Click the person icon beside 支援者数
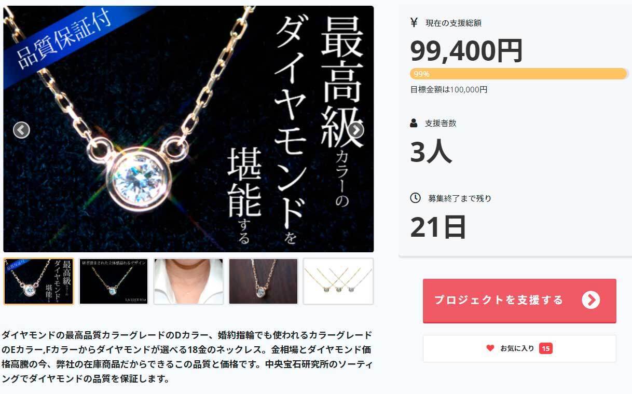This screenshot has width=632, height=394. 414,123
